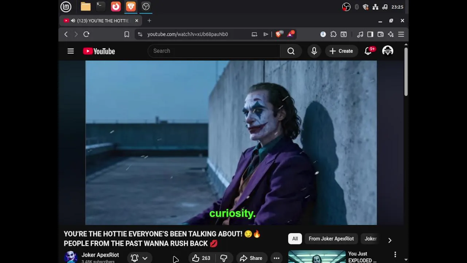Click the youtube.com URL address field
Viewport: 467px width, 263px height.
(188, 34)
